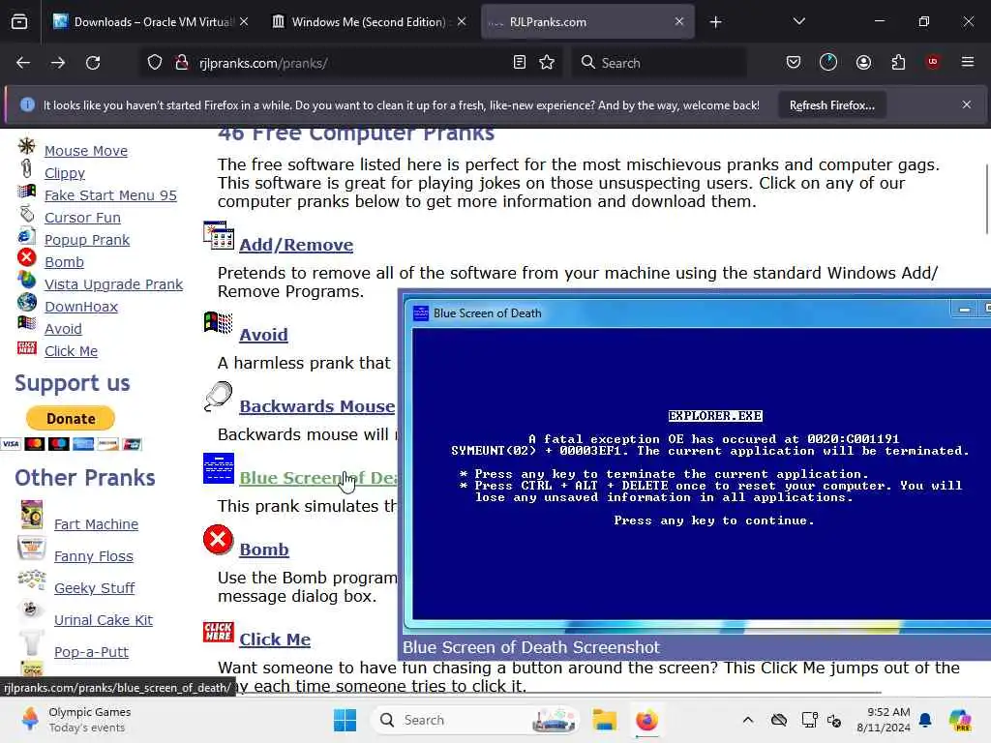The width and height of the screenshot is (991, 743).
Task: Open Fanny Floss link
Action: point(94,556)
